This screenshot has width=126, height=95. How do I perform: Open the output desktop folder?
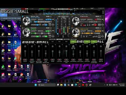pos(9,59)
